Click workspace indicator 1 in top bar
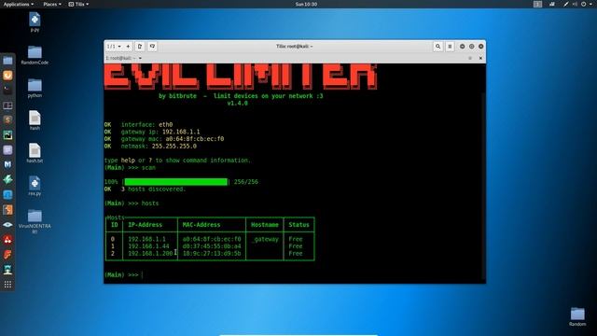Screen dimensions: 597x336 point(537,4)
